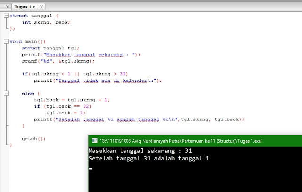The width and height of the screenshot is (302, 192).
Task: Click the line 'if (tgl.bsok == 32)'
Action: click(63, 106)
